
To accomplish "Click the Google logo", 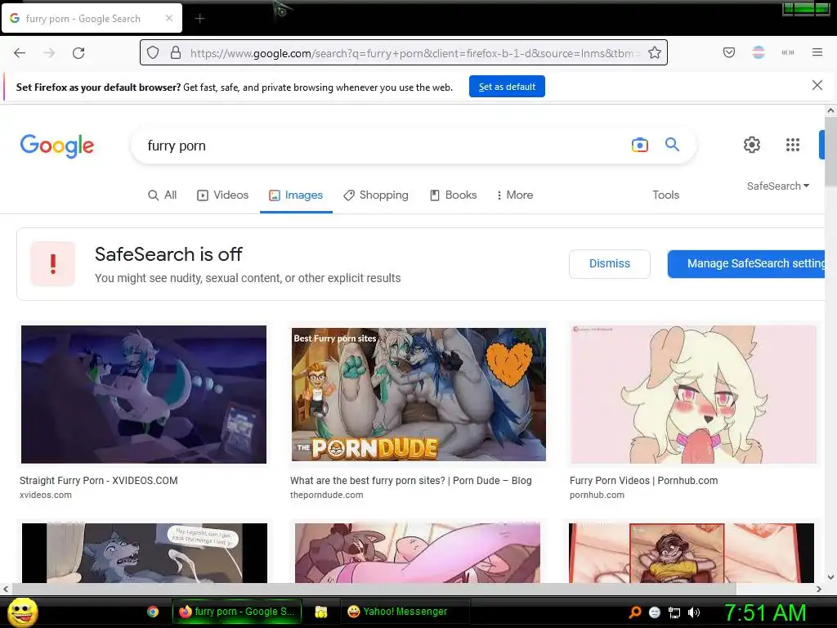I will tap(57, 146).
